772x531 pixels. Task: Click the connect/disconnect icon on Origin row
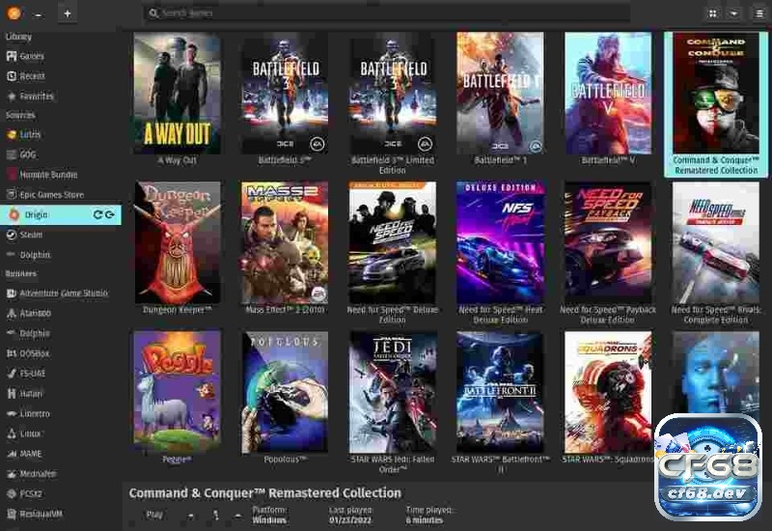pos(109,214)
